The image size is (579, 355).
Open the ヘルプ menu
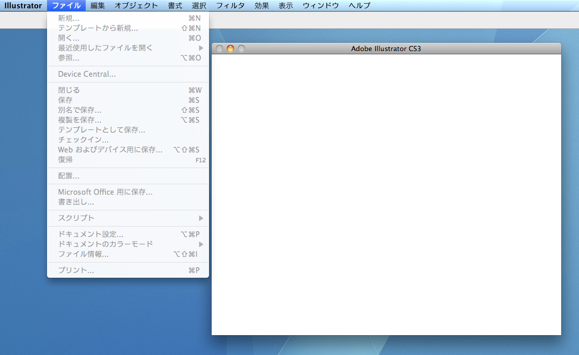[x=360, y=6]
